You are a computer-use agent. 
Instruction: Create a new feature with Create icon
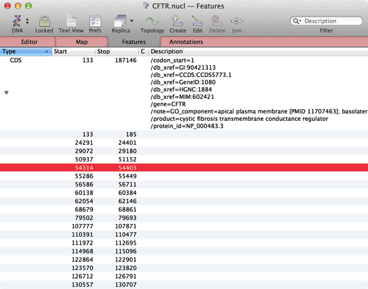tap(178, 21)
